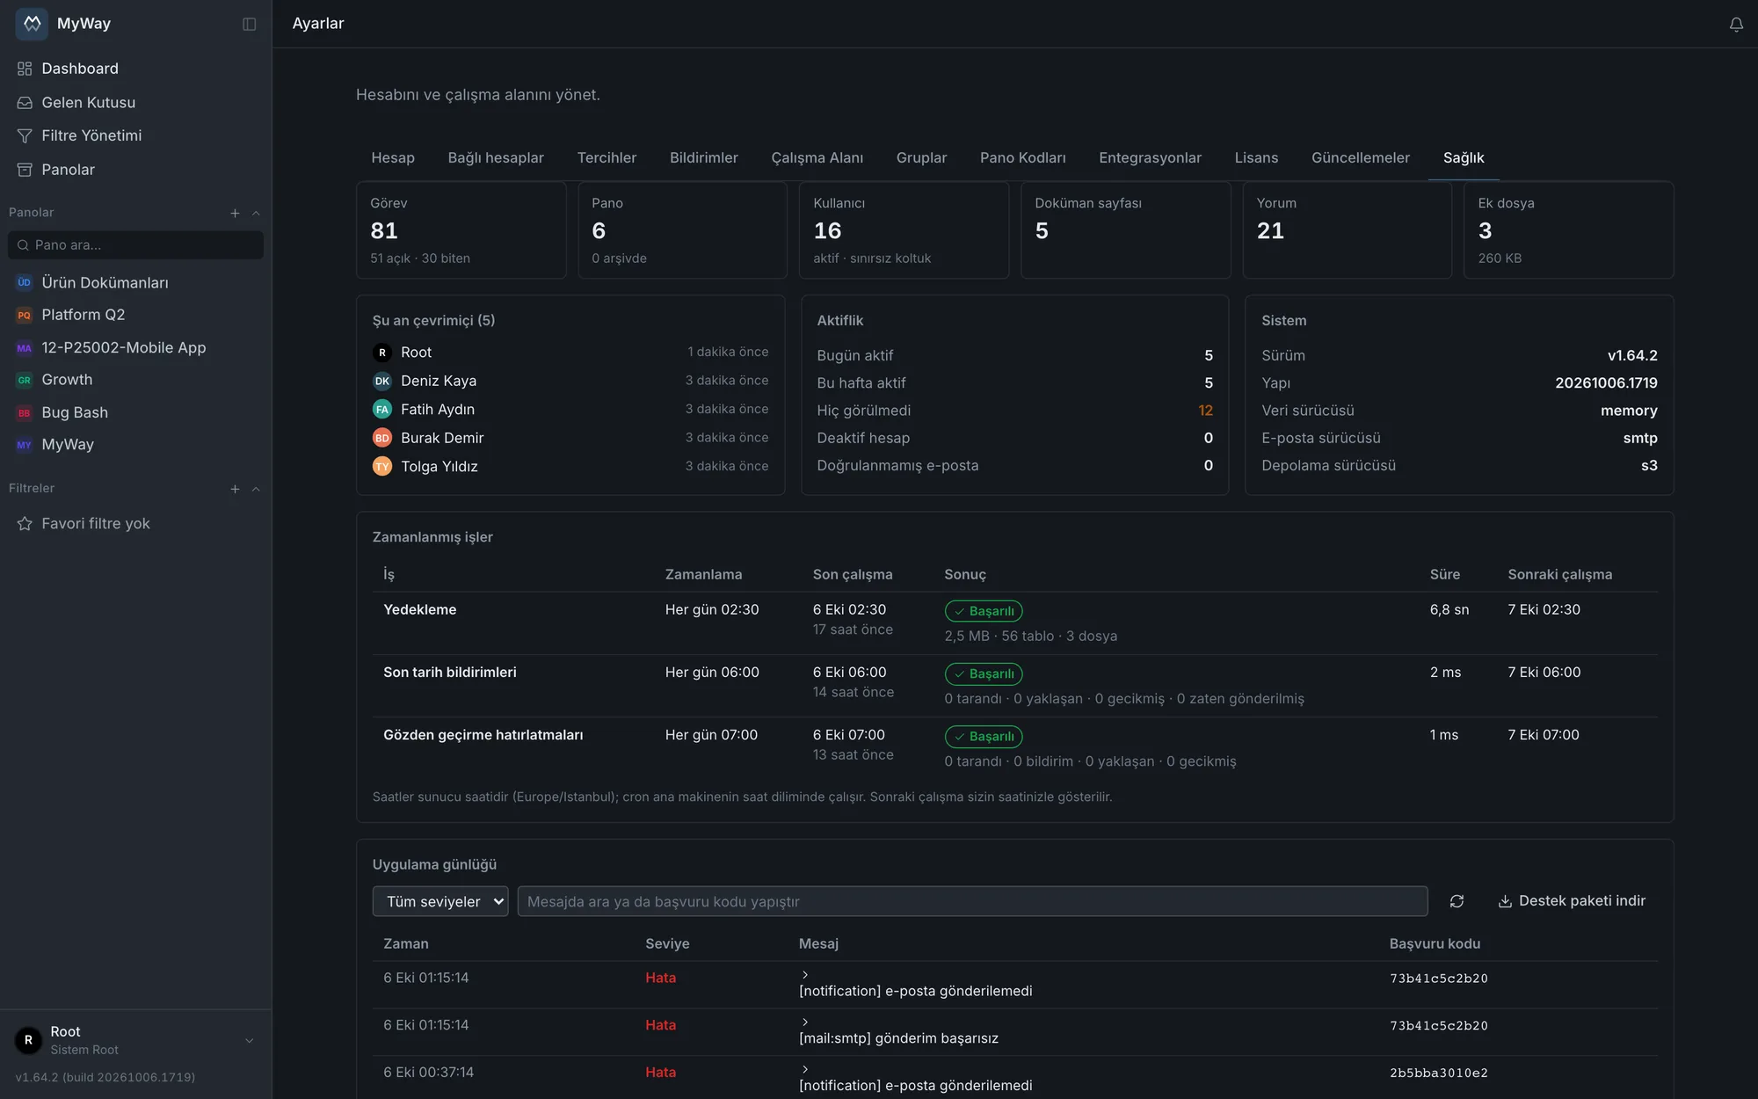Collapse the sidebar panel icon
The width and height of the screenshot is (1758, 1099).
coord(250,24)
